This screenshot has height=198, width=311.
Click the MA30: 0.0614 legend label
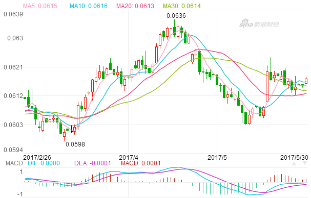(x=182, y=6)
